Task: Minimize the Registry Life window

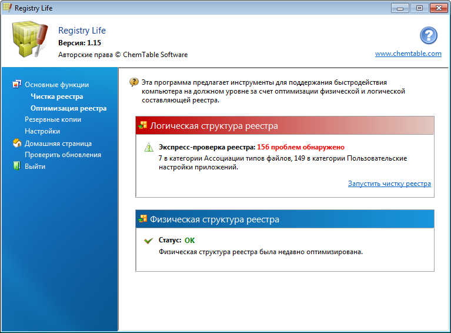Action: [400, 8]
